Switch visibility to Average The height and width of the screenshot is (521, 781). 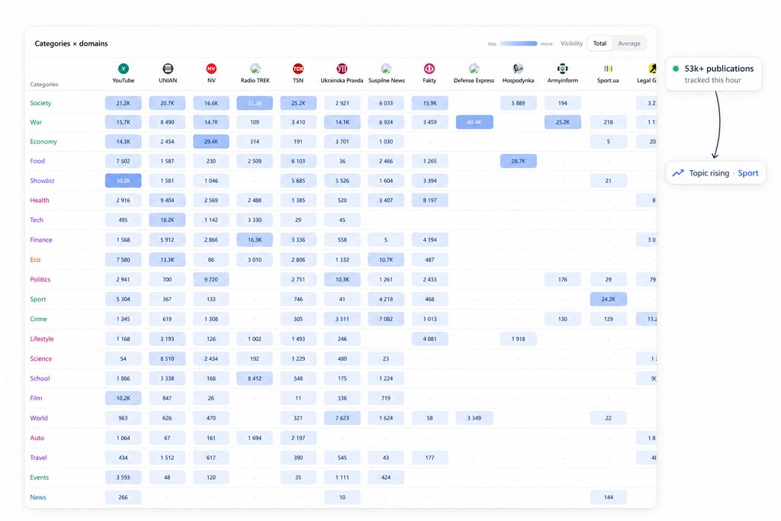[629, 43]
